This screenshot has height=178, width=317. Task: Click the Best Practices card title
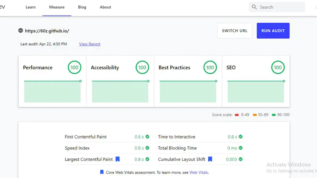pos(174,68)
